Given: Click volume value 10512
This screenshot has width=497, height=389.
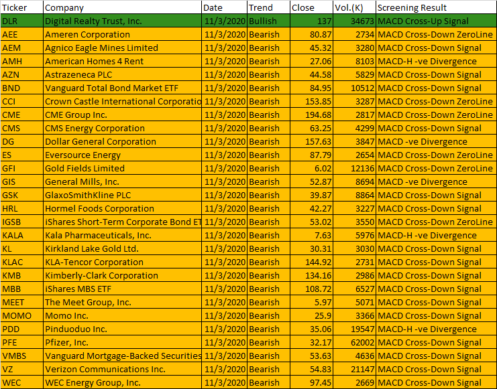Looking at the screenshot, I should [354, 88].
